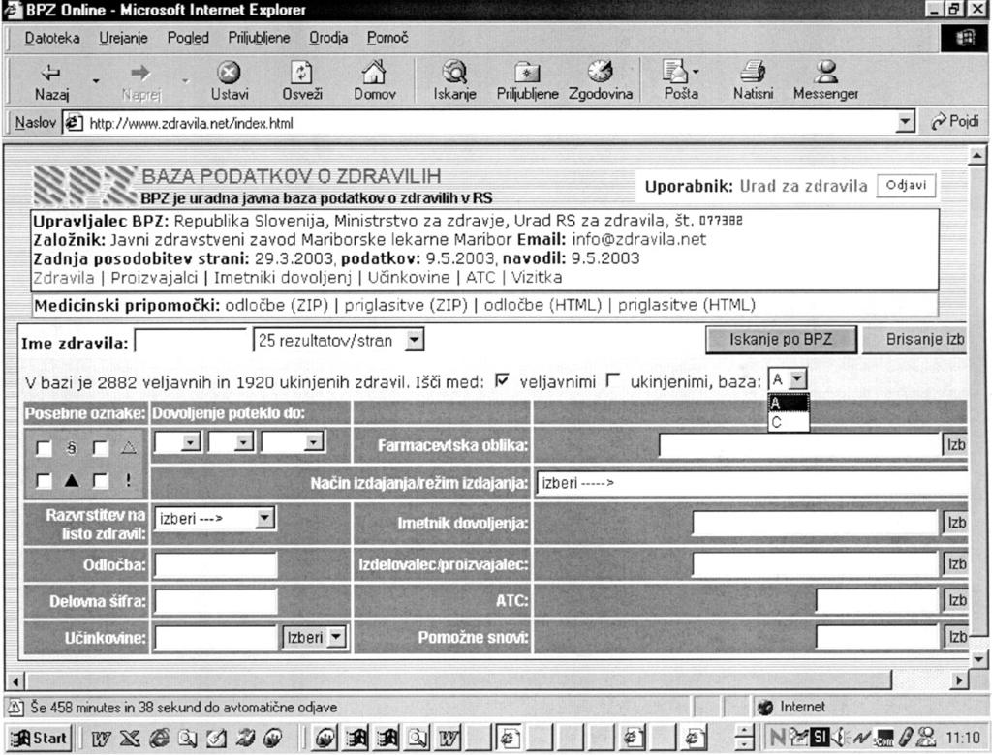Open the Priljubljene menu
Screen dimensions: 992x755
point(259,38)
